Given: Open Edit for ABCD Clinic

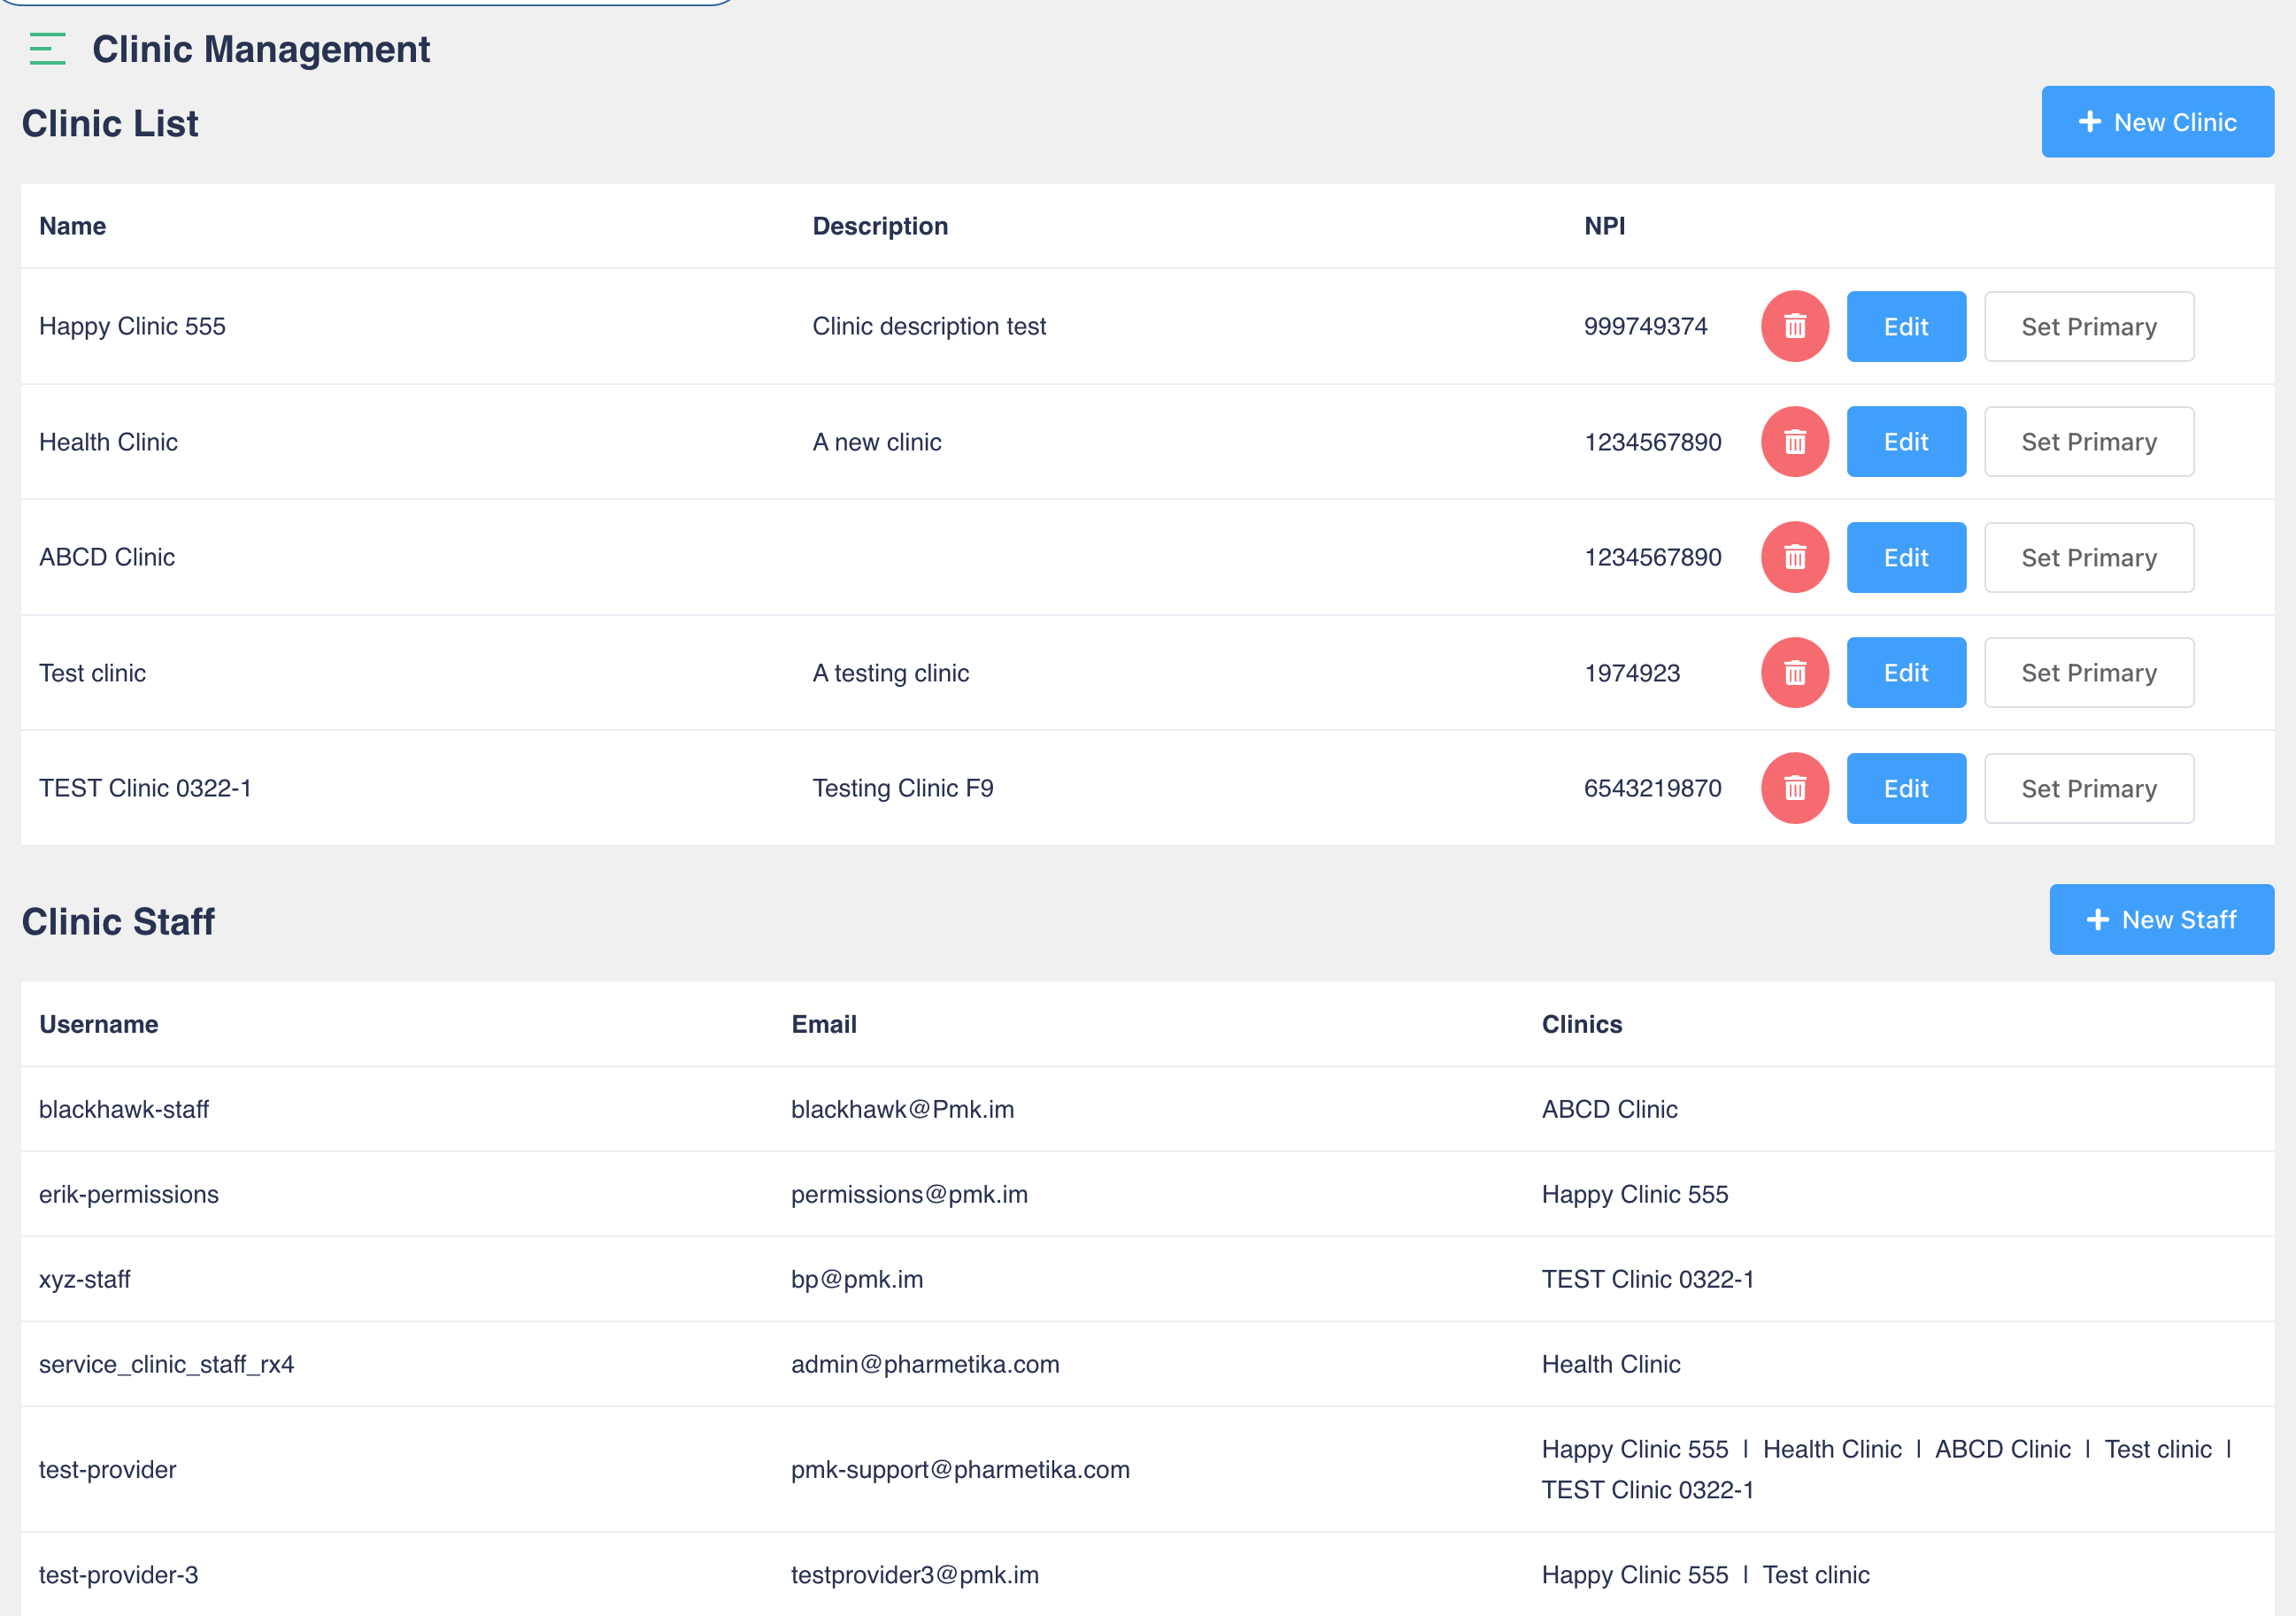Looking at the screenshot, I should 1905,557.
